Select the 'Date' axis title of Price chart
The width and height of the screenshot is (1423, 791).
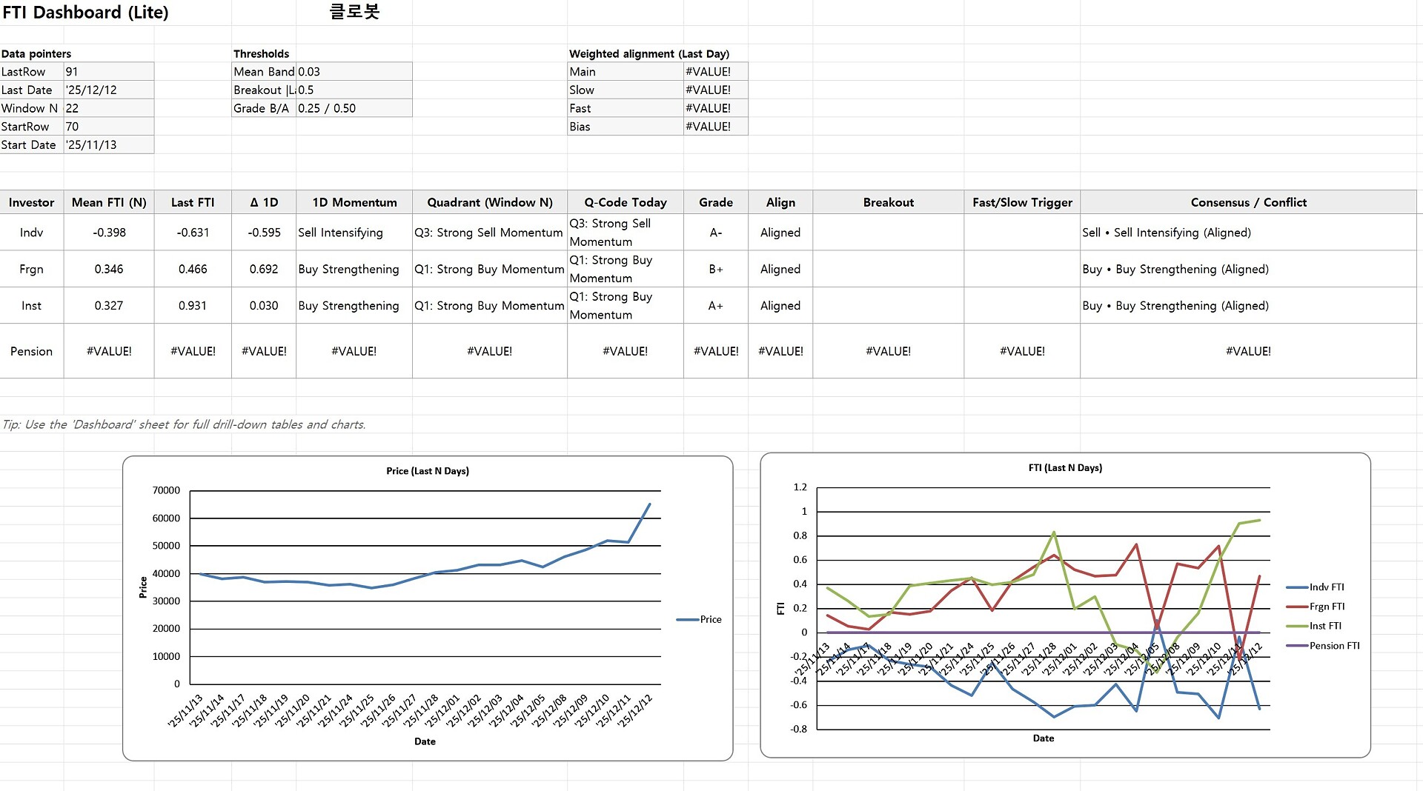coord(425,741)
